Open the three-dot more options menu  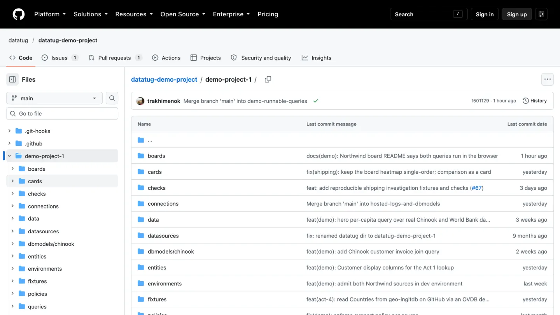click(548, 79)
